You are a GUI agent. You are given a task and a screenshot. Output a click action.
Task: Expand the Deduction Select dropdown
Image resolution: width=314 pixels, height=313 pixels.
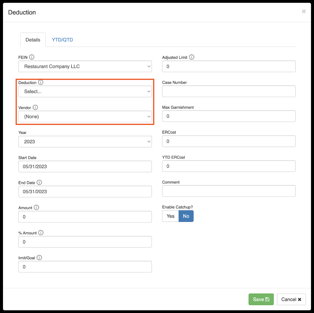point(85,92)
